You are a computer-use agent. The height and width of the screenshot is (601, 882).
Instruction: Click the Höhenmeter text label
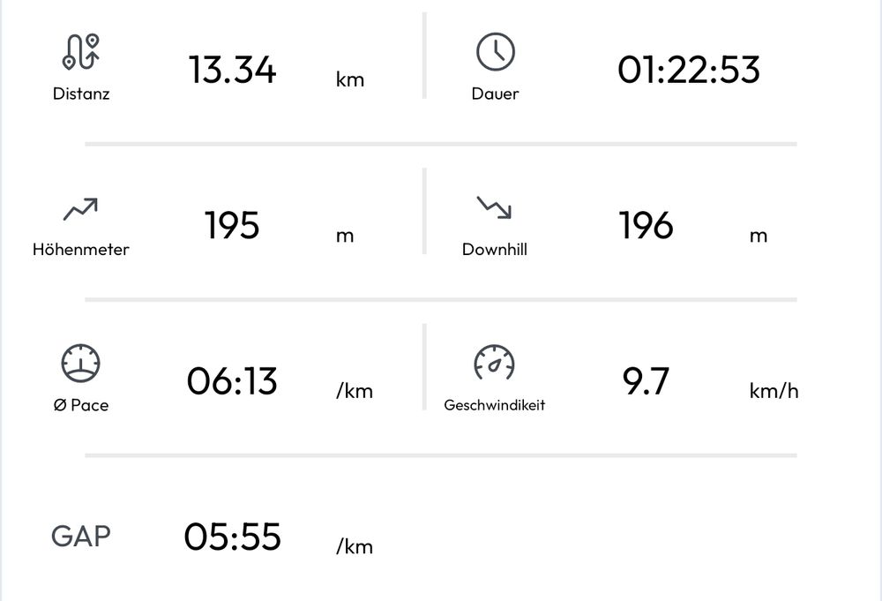[82, 250]
